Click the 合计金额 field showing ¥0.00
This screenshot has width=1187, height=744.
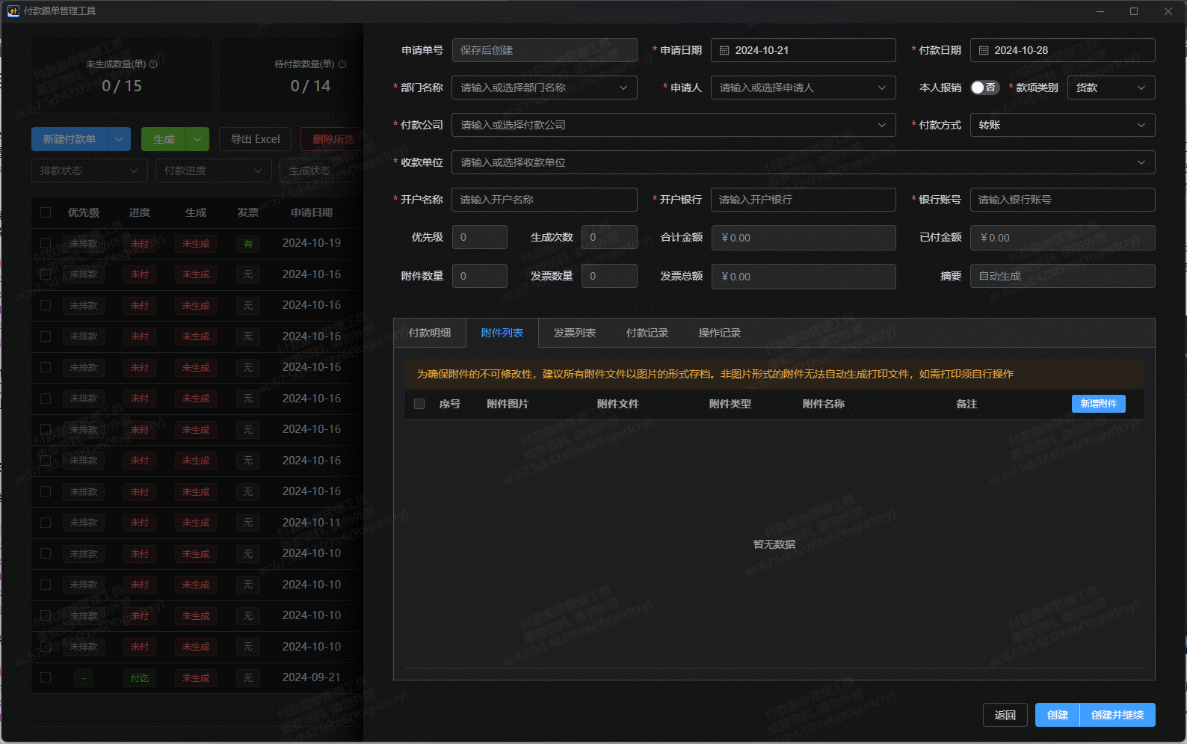coord(803,237)
